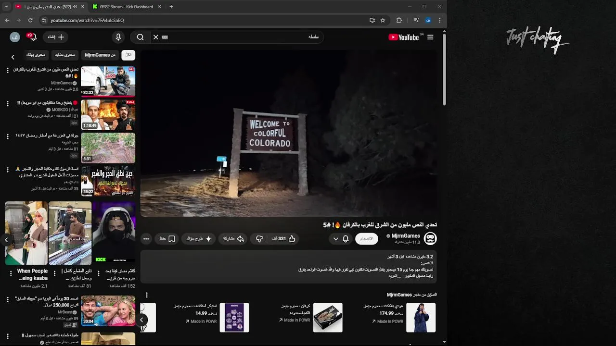Open options menu for MrBeast video
This screenshot has height=346, width=616.
pos(7,299)
